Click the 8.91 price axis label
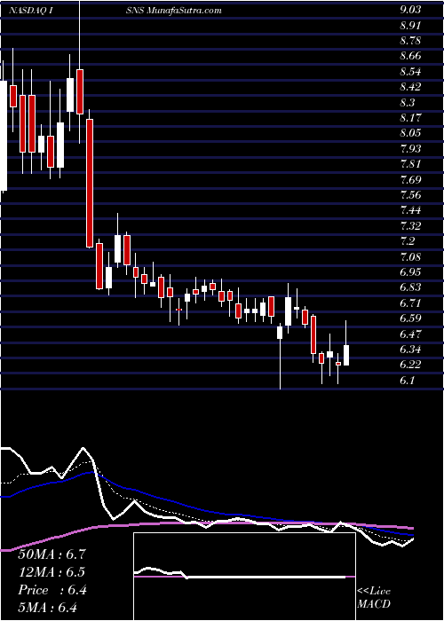444x621 pixels. (x=410, y=26)
